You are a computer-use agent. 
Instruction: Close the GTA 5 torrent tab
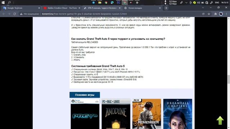[x=120, y=8]
